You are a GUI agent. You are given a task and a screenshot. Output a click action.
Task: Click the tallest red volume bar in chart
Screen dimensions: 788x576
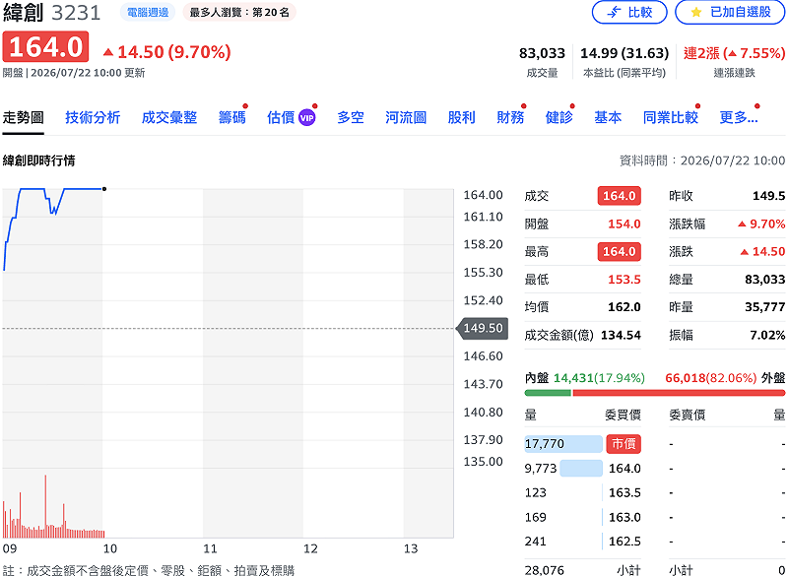tap(45, 506)
